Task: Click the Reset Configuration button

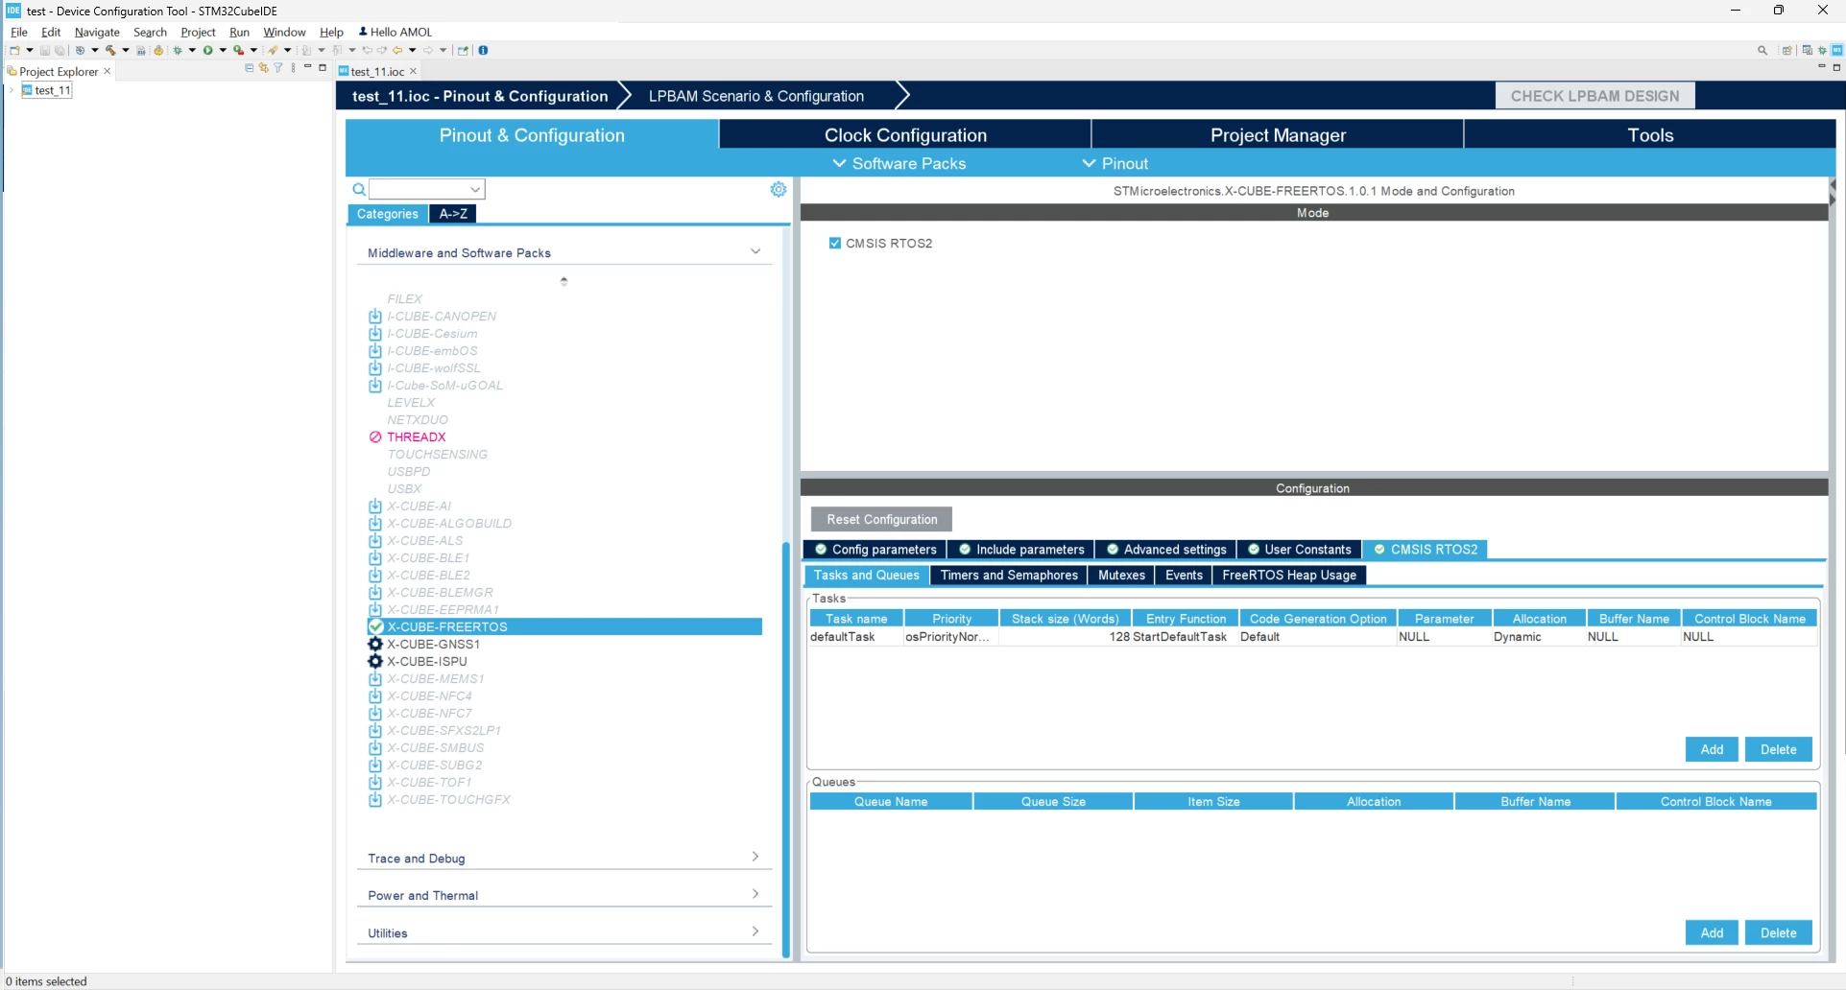Action: [x=882, y=520]
